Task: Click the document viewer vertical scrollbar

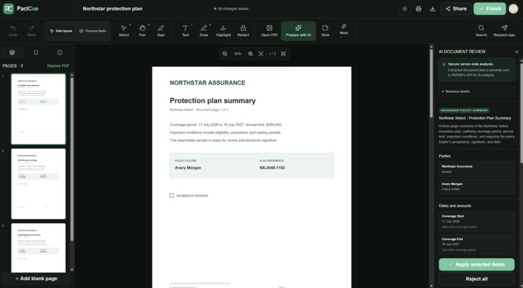Action: coord(431,83)
